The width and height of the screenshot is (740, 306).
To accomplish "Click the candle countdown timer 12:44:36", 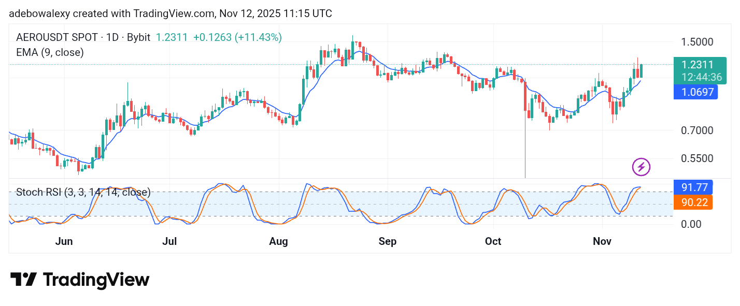I will [701, 77].
